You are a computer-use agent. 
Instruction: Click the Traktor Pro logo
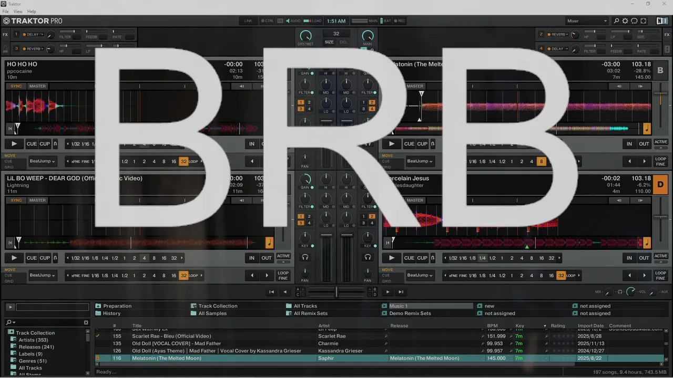33,21
